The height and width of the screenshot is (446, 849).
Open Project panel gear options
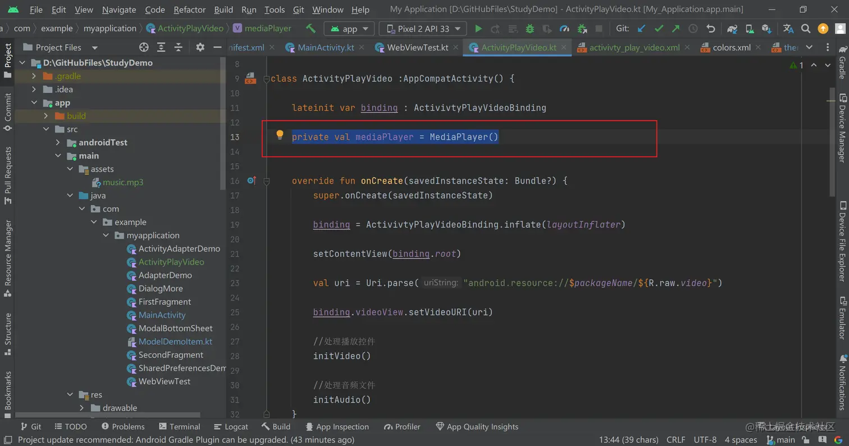point(200,47)
